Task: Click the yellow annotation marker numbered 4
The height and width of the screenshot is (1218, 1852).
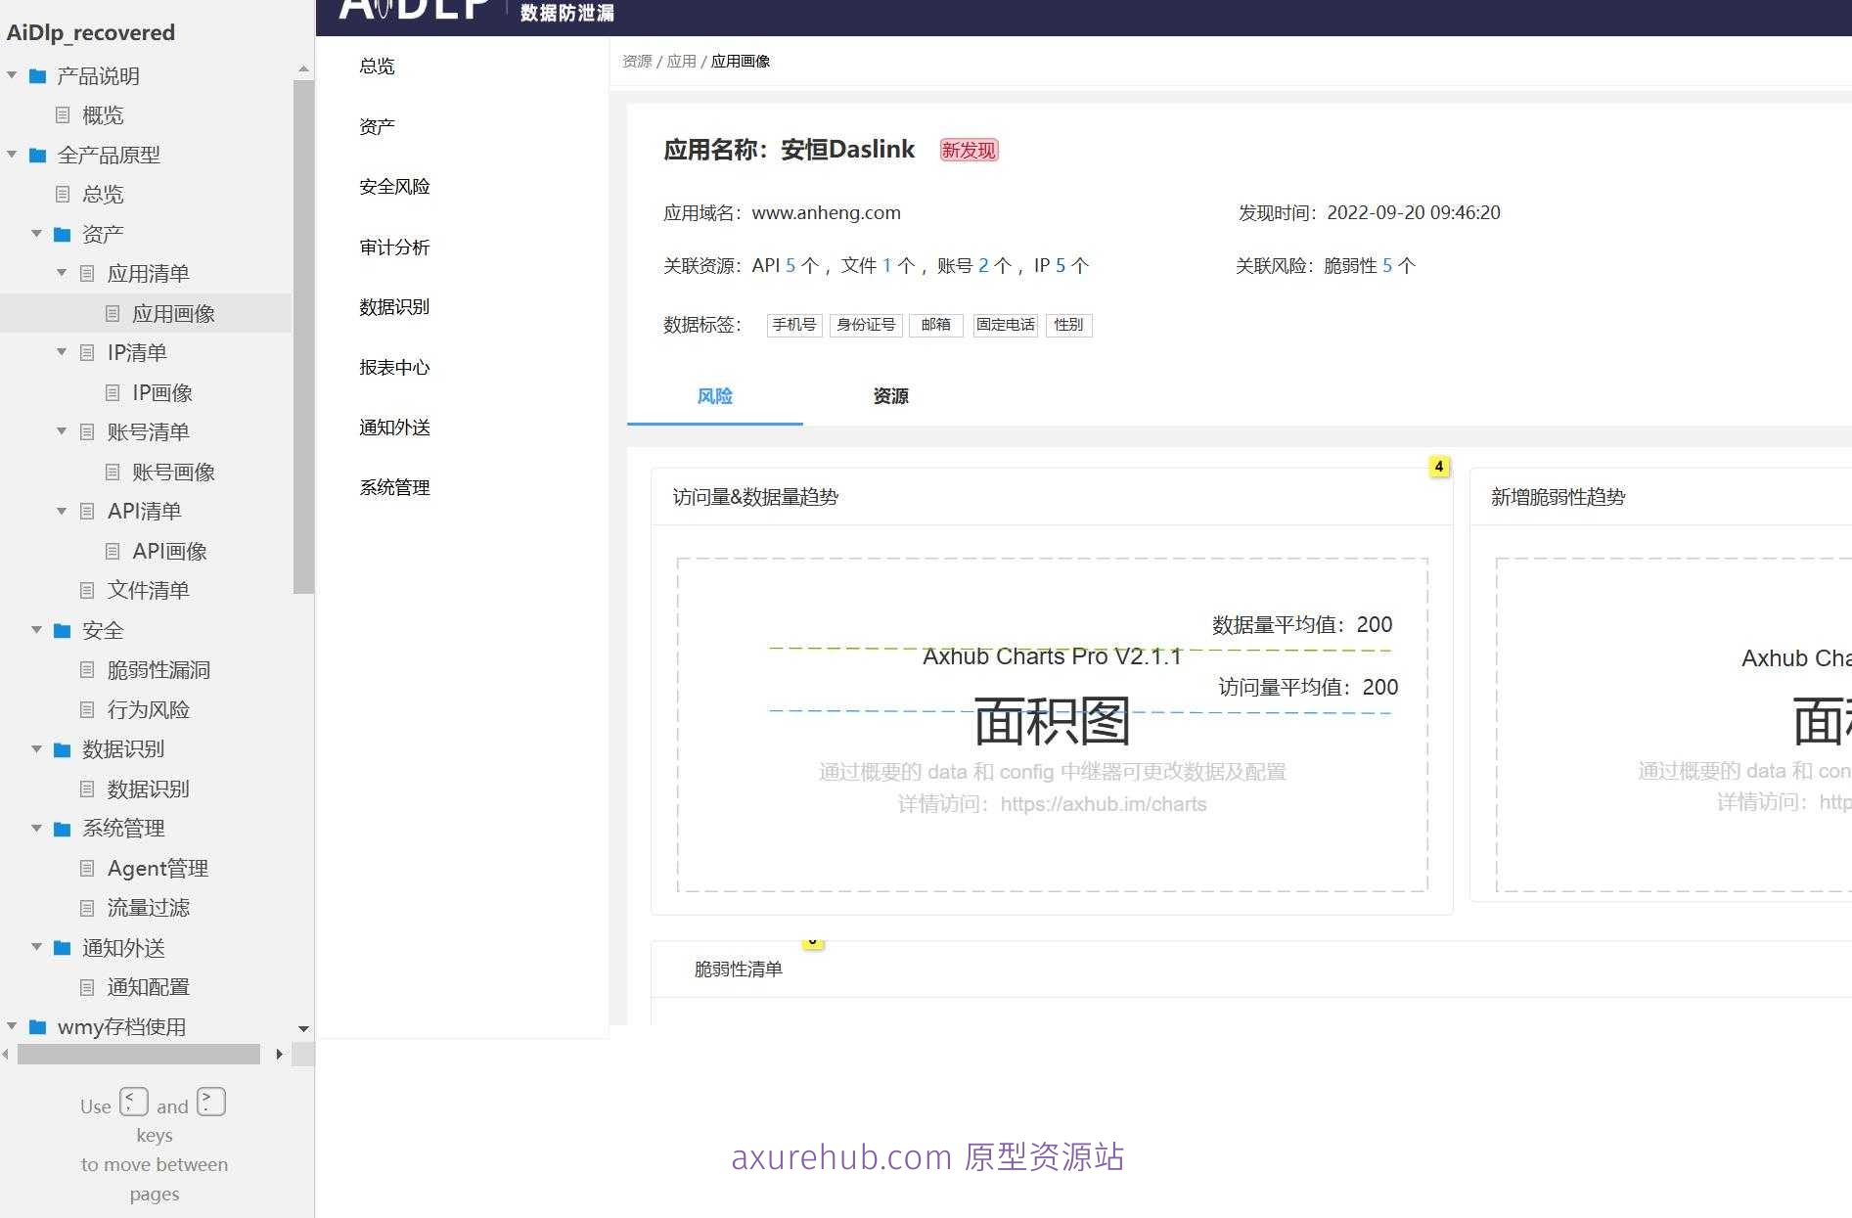Action: [1438, 467]
